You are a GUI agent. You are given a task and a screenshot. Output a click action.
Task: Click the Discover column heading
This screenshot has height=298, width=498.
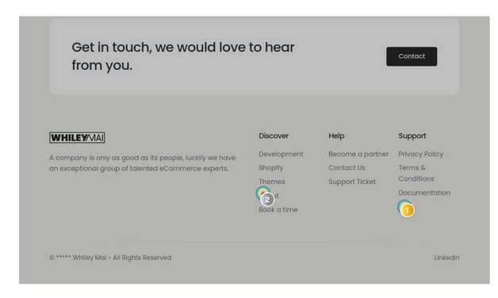(x=274, y=136)
